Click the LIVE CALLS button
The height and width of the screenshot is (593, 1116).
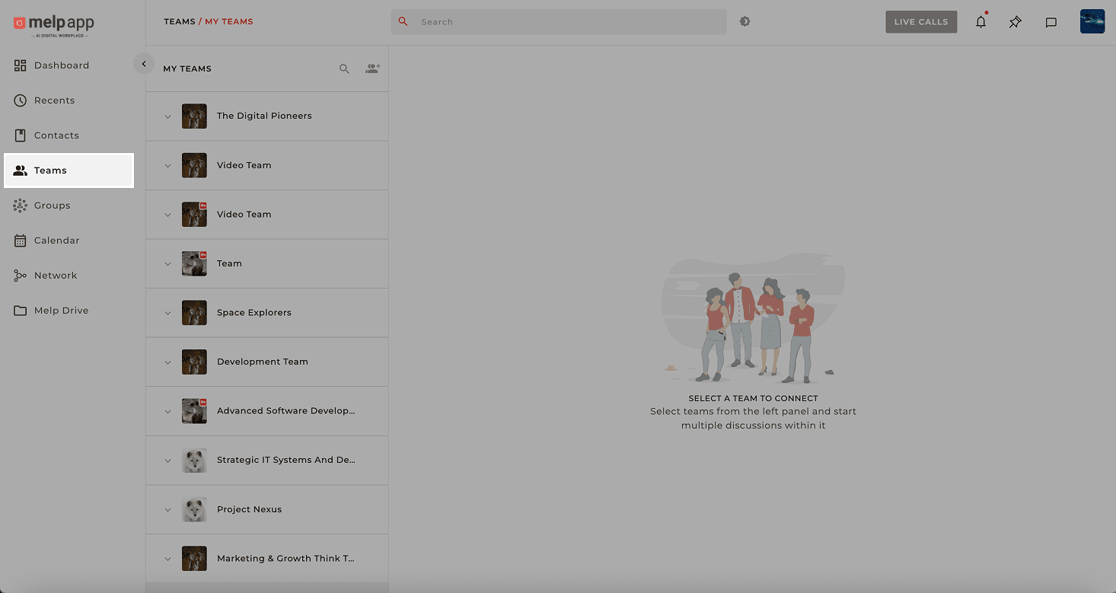[x=921, y=21]
